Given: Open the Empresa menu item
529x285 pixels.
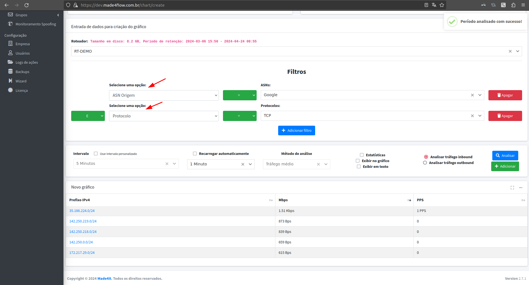Looking at the screenshot, I should coord(23,44).
